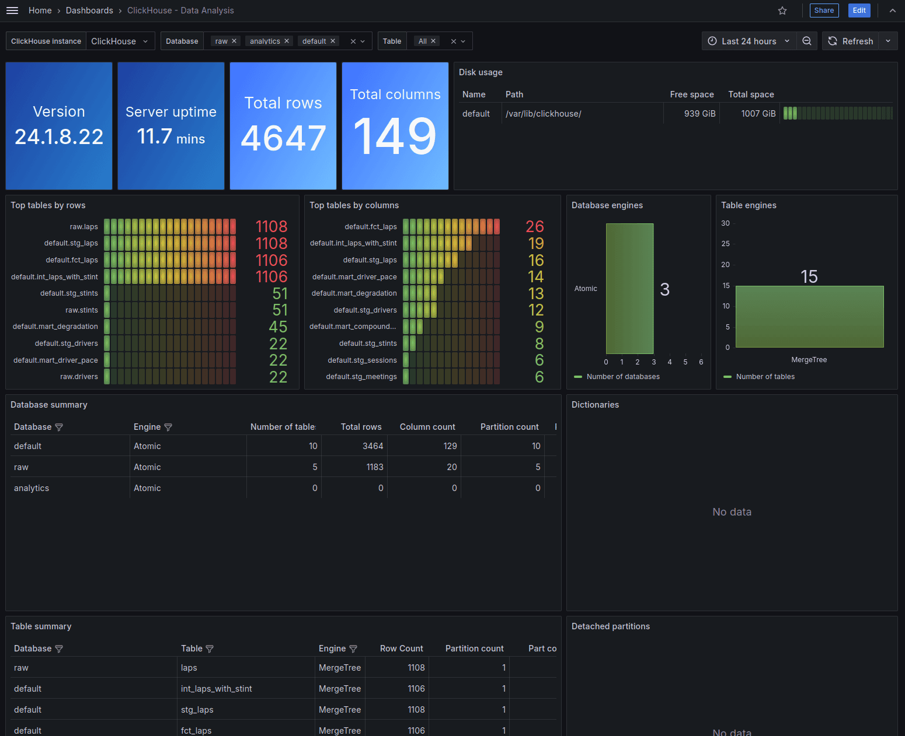
Task: Remove the default database filter chip
Action: 333,41
